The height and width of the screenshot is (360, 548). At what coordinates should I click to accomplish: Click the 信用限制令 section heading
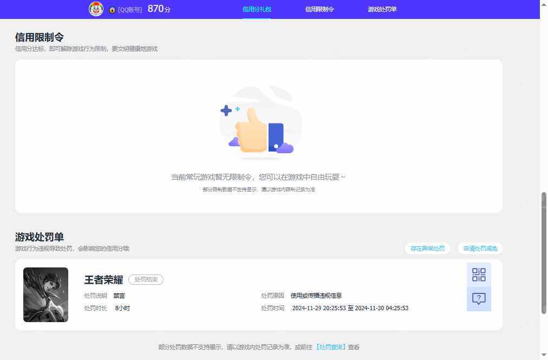39,37
